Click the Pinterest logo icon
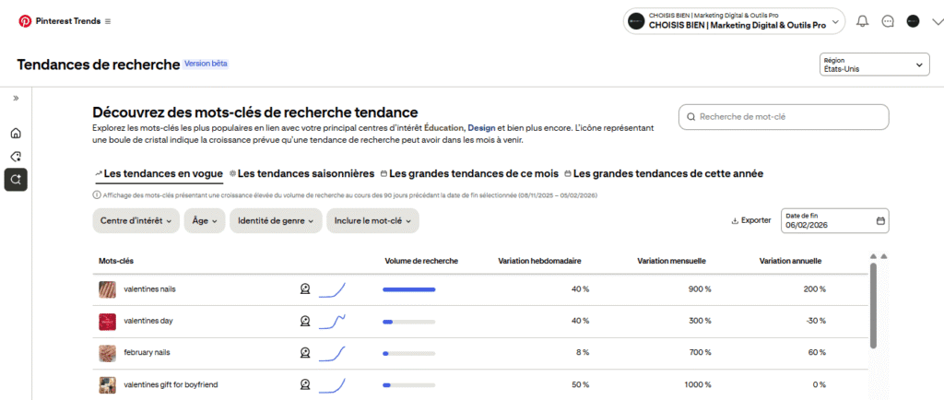 pos(25,21)
